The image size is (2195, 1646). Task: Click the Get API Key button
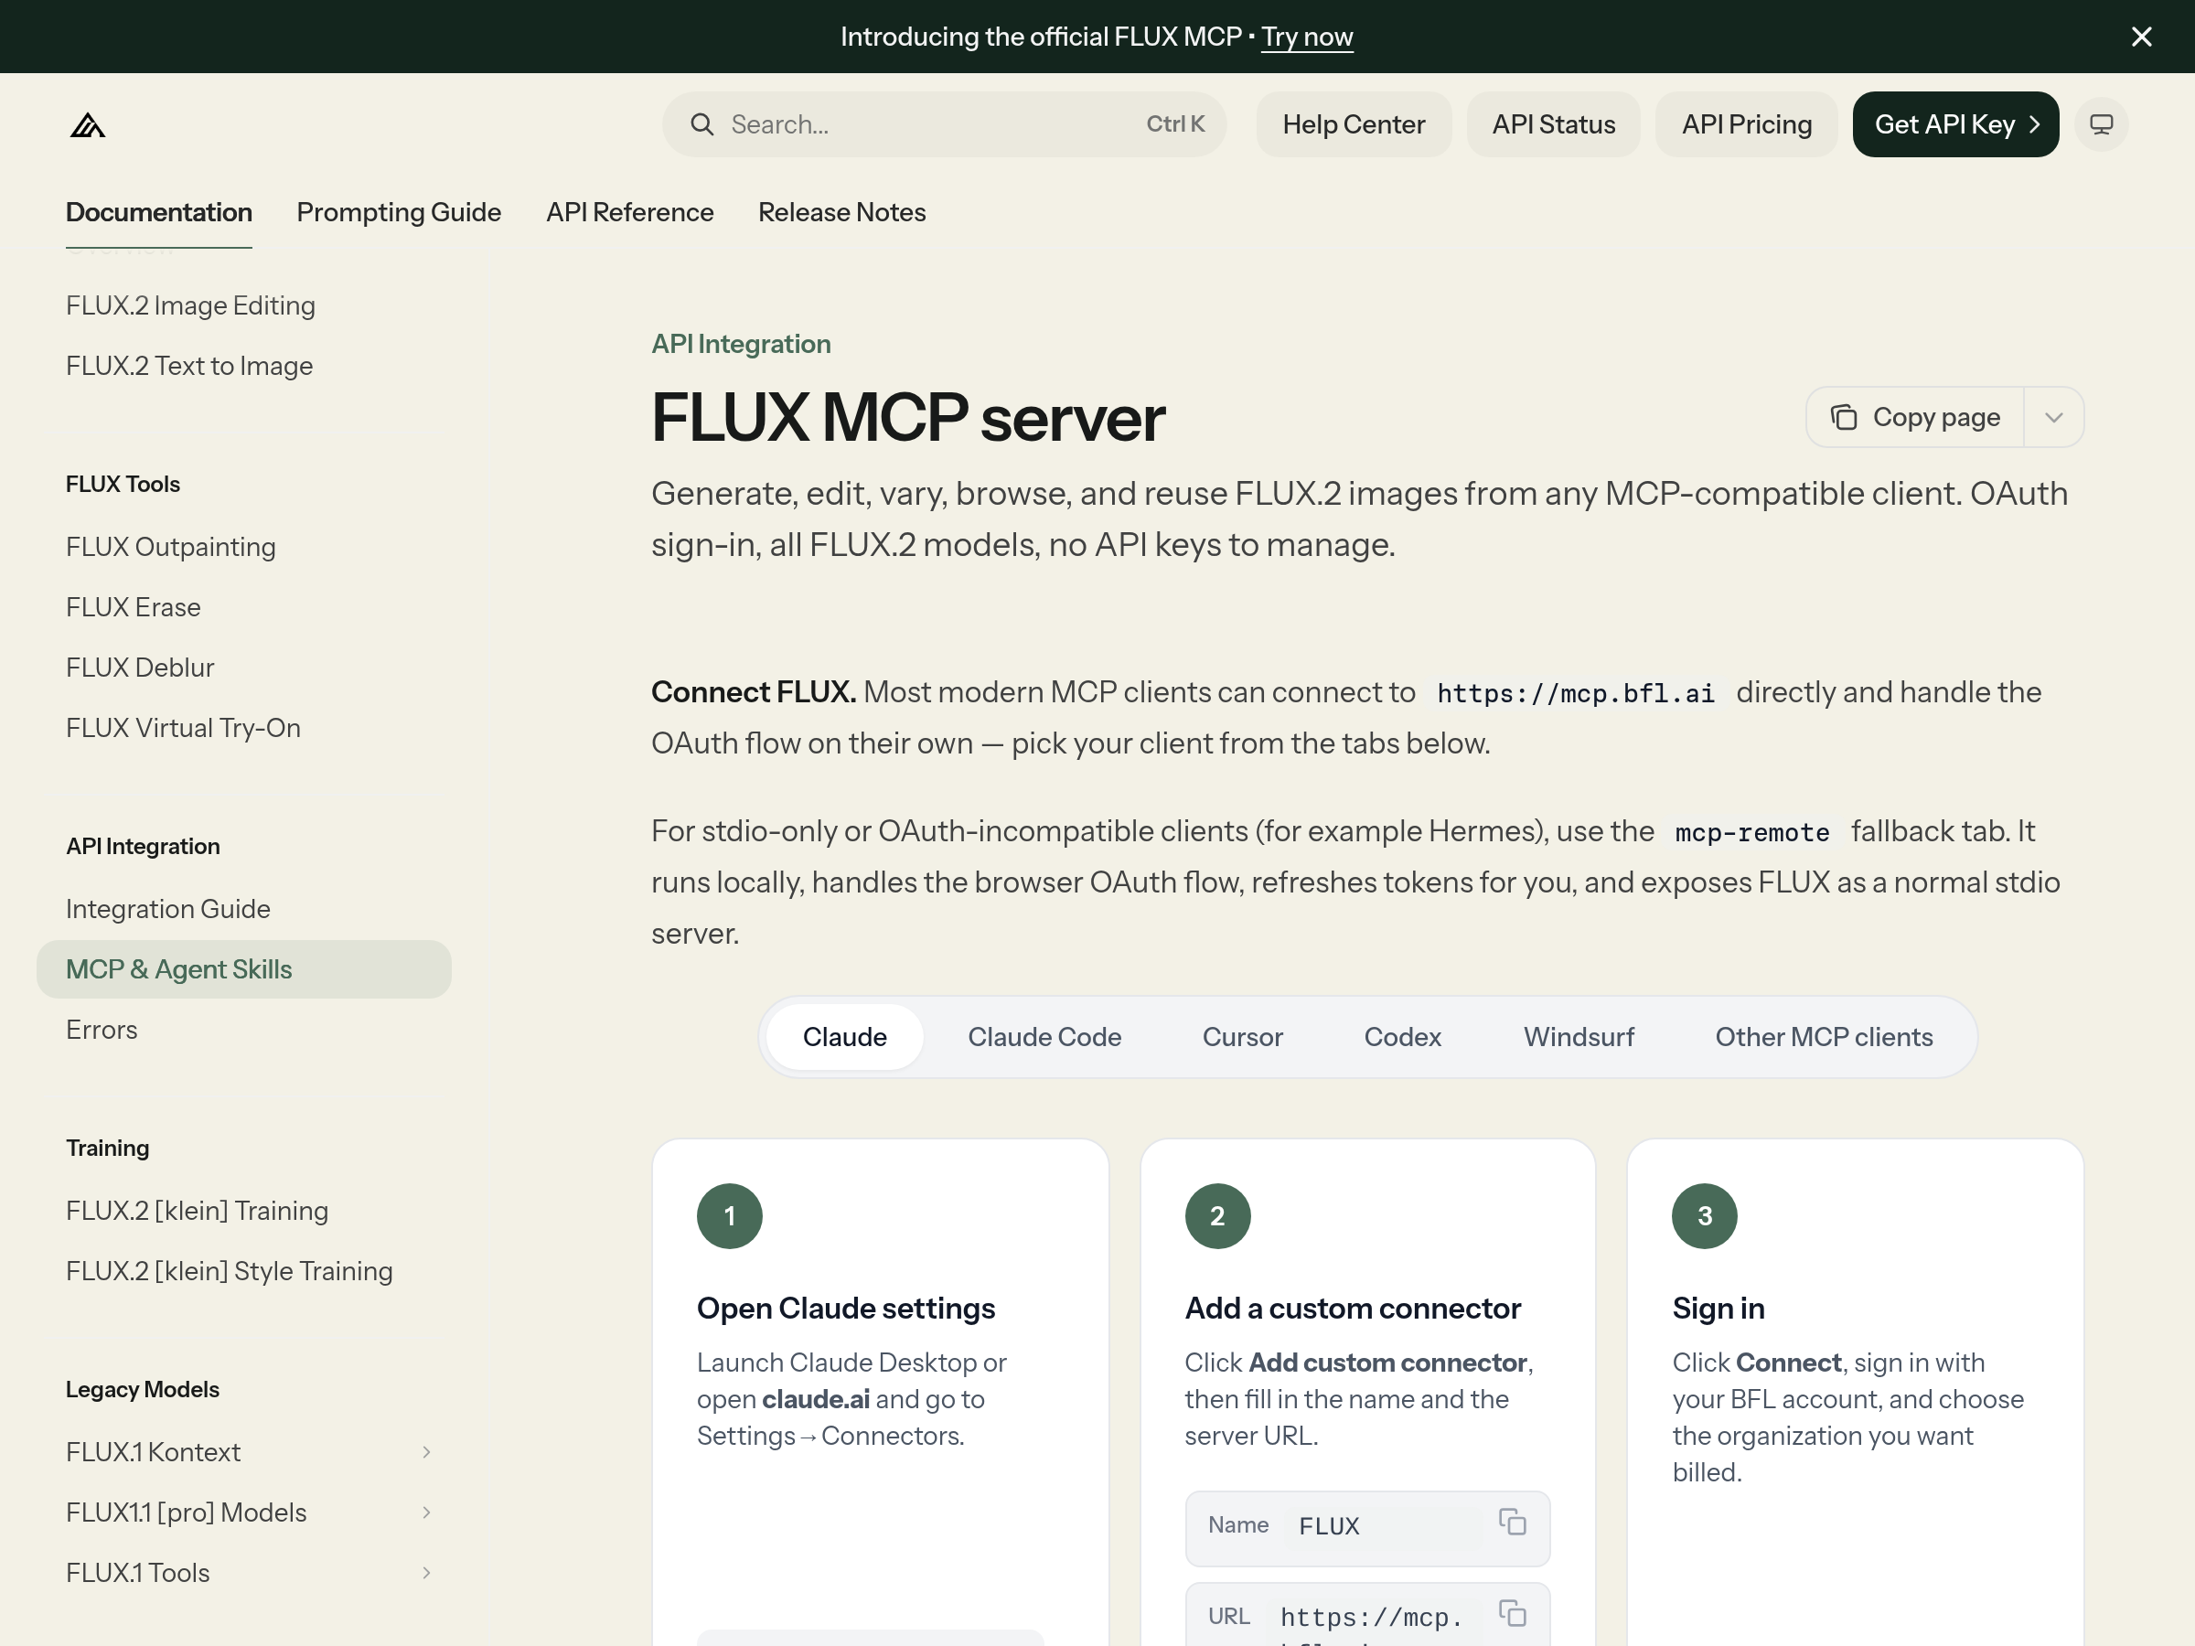pos(1956,124)
